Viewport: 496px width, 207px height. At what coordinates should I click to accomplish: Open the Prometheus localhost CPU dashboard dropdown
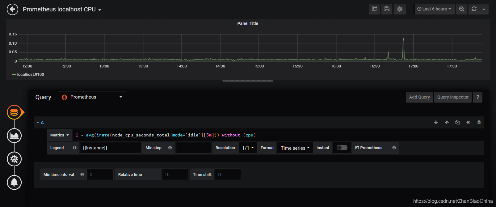[62, 10]
